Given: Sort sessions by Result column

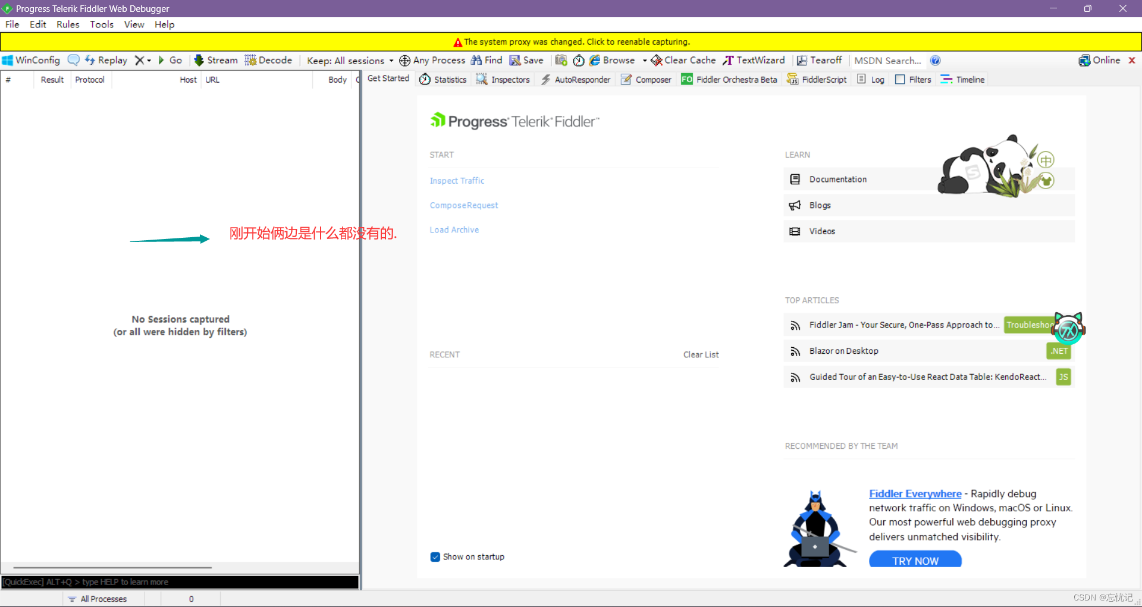Looking at the screenshot, I should 52,80.
